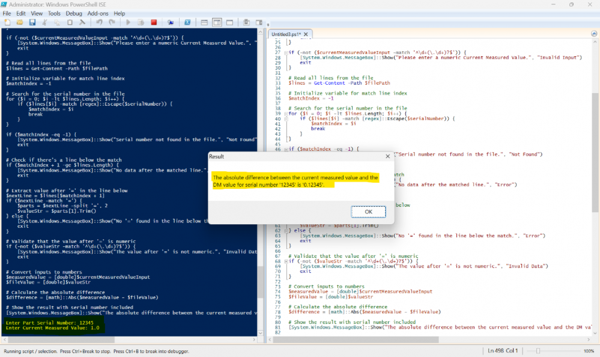Collapse the if block at line 27
Screen dimensions: 600x357
[x=285, y=52]
